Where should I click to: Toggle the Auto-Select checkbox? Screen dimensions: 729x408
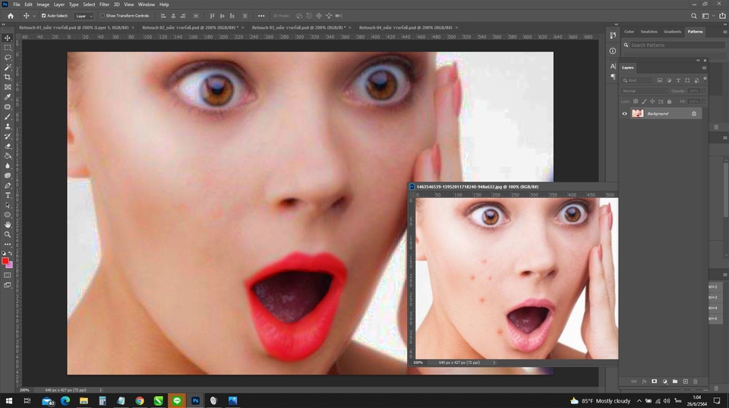click(44, 16)
